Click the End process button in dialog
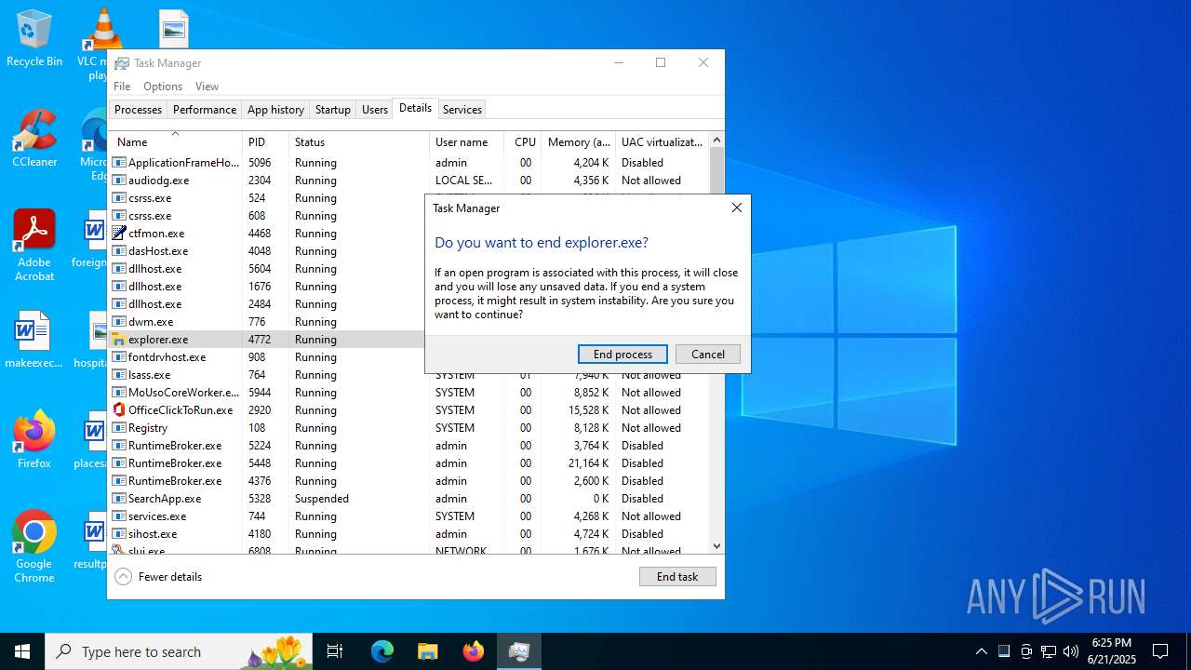The image size is (1191, 670). pyautogui.click(x=622, y=355)
